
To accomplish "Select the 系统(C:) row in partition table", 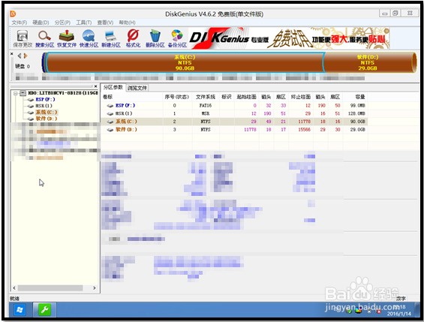I will click(x=234, y=122).
